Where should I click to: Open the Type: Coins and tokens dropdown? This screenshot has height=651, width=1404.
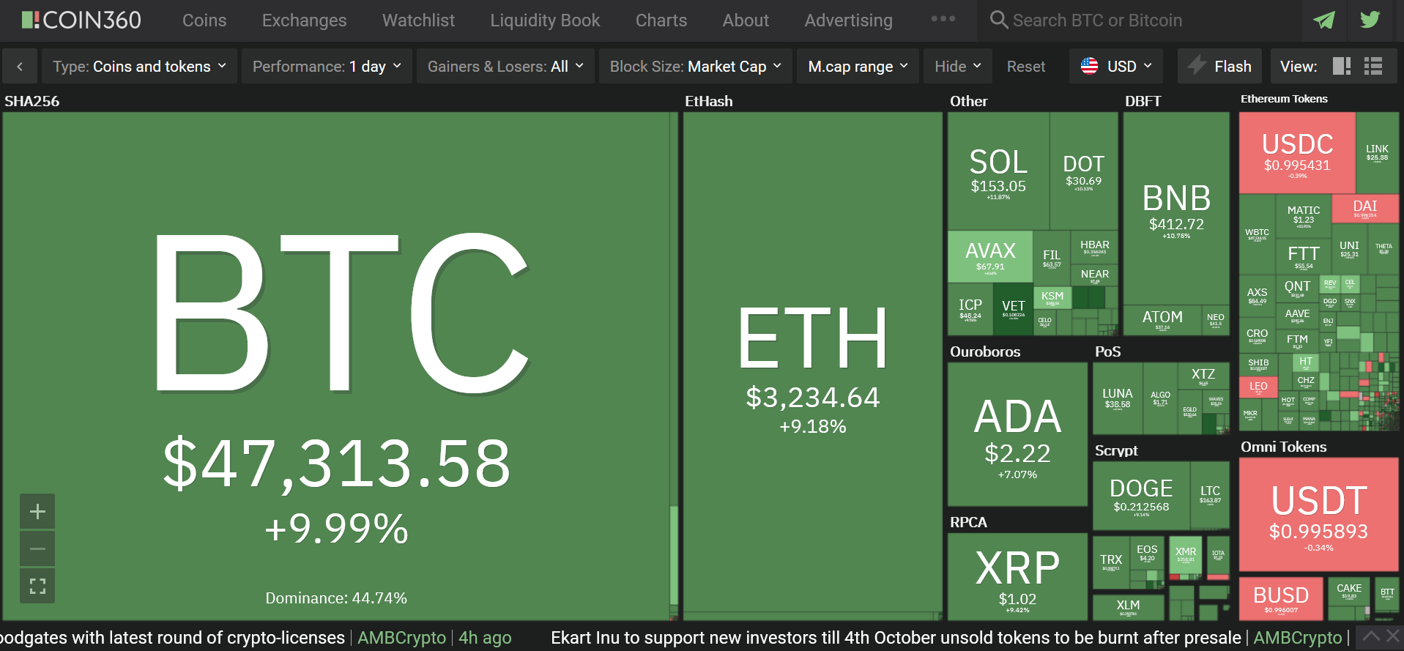(139, 67)
